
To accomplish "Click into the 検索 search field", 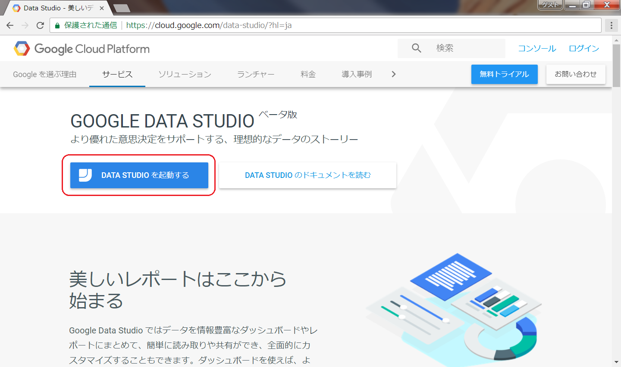I will point(452,48).
